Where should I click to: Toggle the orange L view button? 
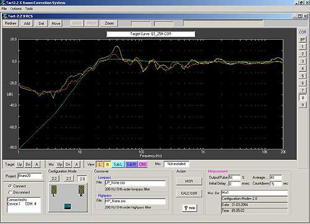pos(100,164)
